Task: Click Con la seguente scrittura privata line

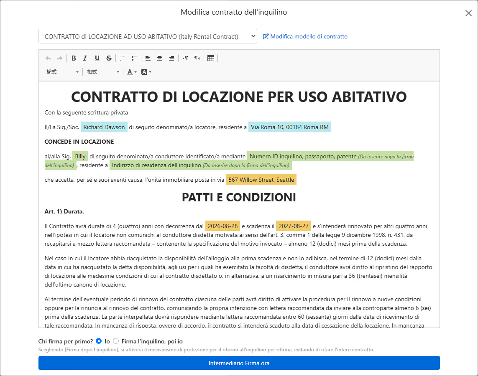Action: pyautogui.click(x=86, y=112)
